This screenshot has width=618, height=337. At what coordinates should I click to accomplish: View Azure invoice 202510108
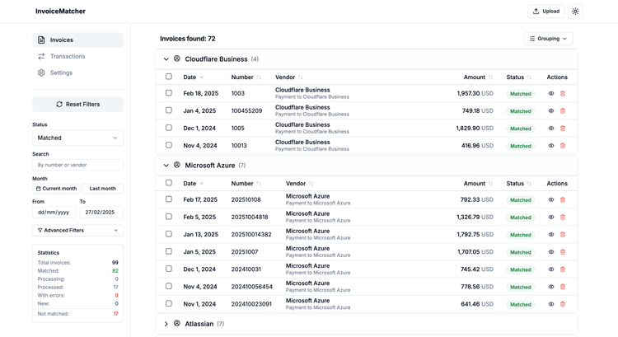pyautogui.click(x=551, y=200)
